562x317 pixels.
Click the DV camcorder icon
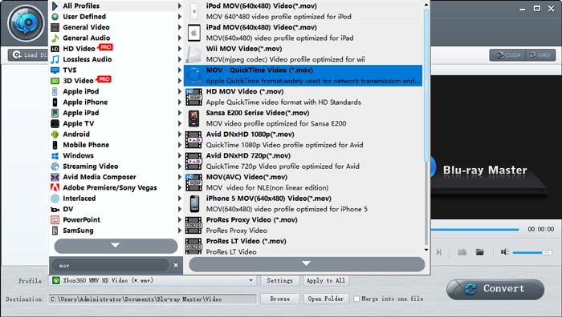55,210
